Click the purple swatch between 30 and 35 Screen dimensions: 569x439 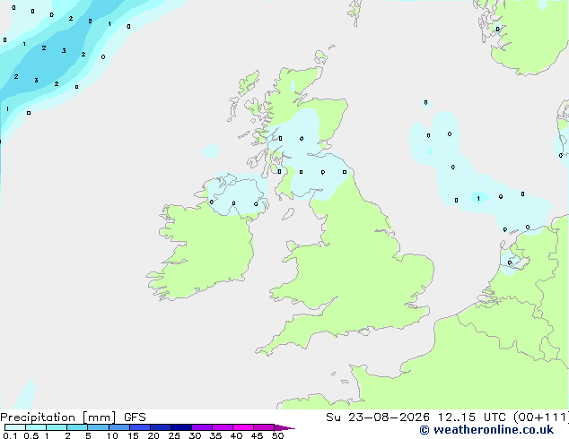tap(202, 427)
